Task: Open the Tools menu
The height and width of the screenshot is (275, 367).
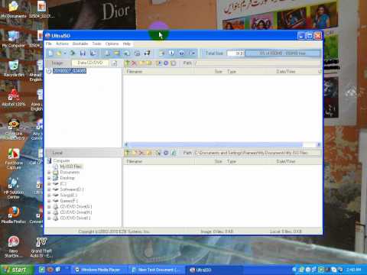Action: click(x=96, y=44)
